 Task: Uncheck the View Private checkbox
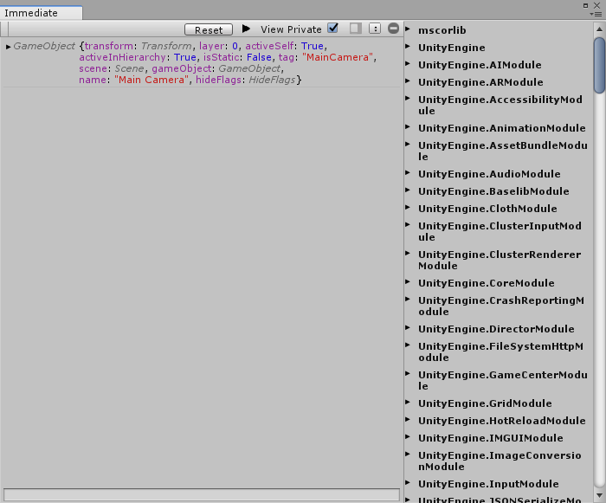(x=332, y=29)
